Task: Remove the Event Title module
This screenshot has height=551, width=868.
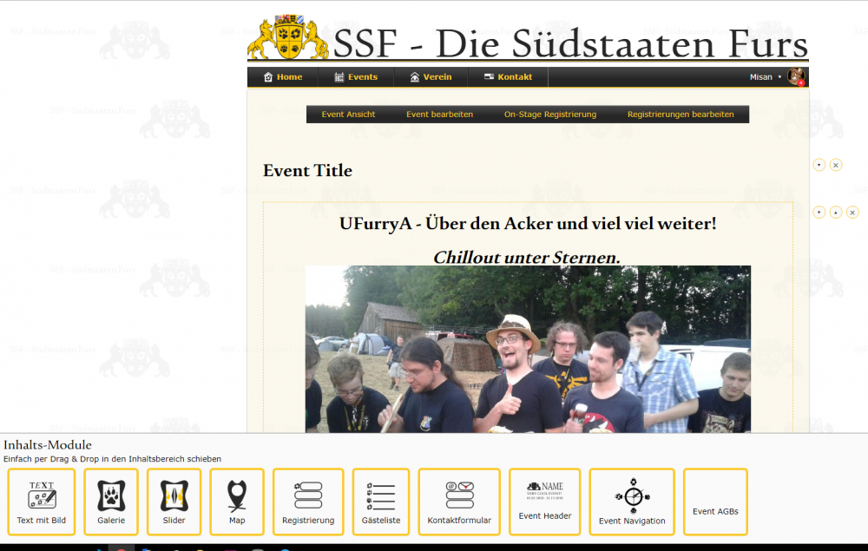Action: [836, 165]
